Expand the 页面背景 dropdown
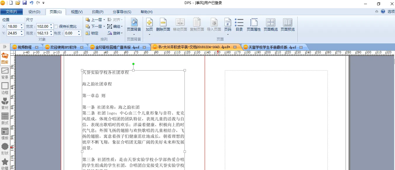395x170 pixels. [134, 35]
